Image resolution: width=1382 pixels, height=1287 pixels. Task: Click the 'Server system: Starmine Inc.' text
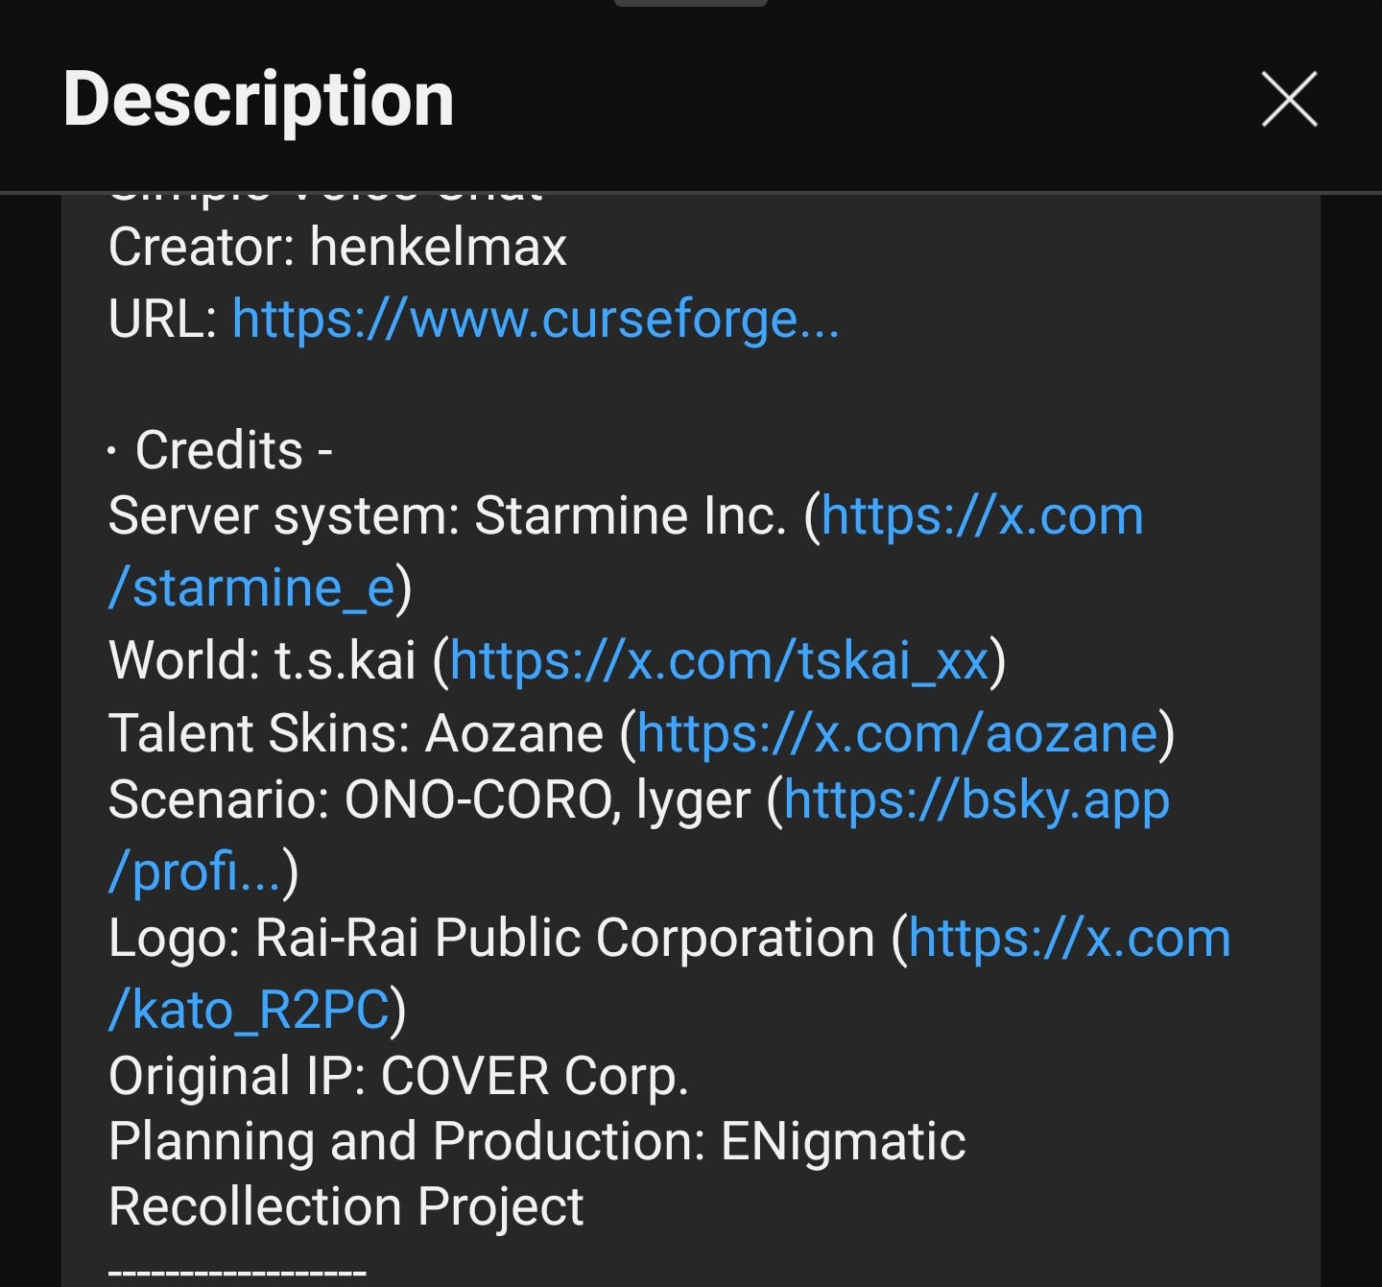click(x=446, y=516)
